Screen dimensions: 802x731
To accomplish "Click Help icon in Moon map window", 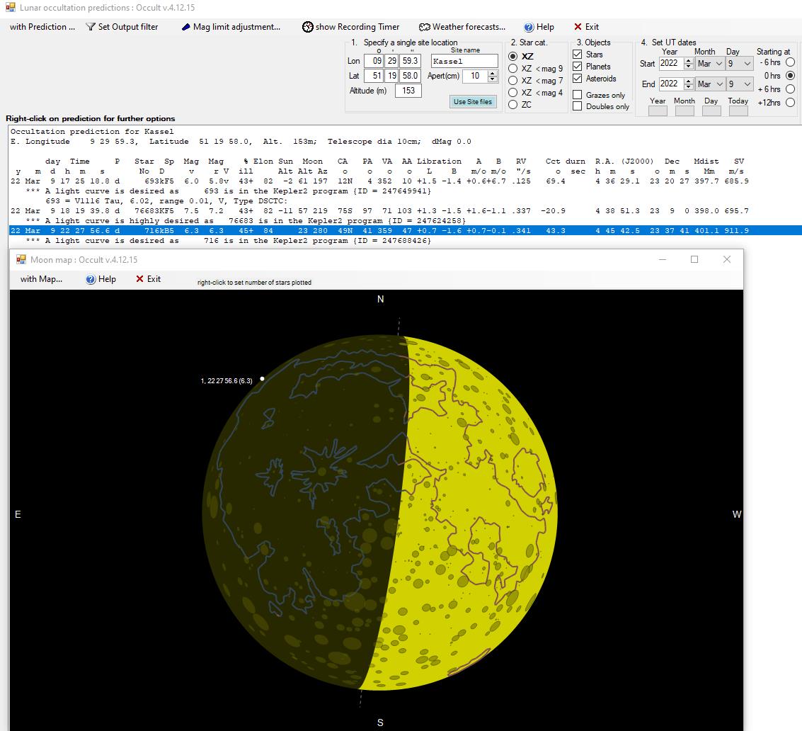I will click(x=91, y=279).
